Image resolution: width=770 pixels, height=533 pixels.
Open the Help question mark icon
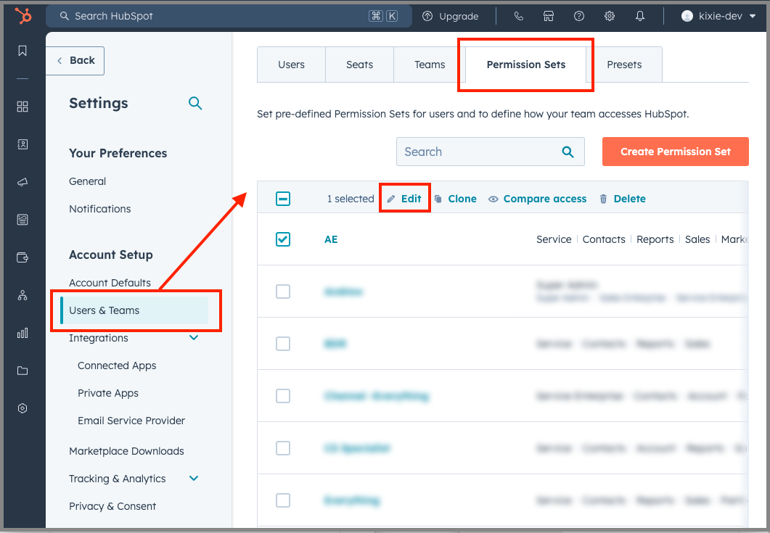click(x=579, y=16)
